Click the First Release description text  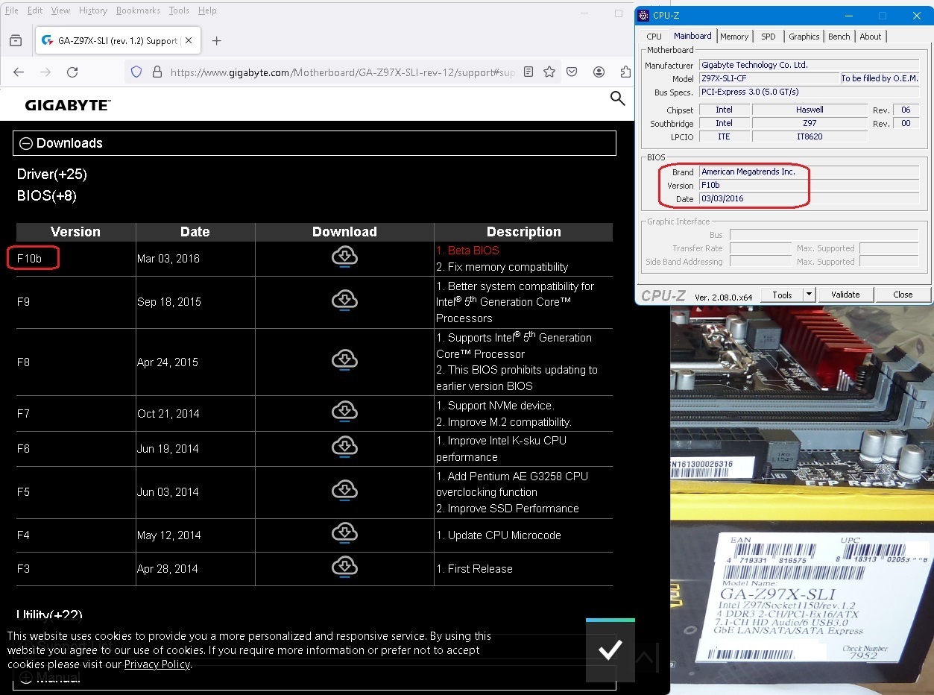pyautogui.click(x=474, y=568)
